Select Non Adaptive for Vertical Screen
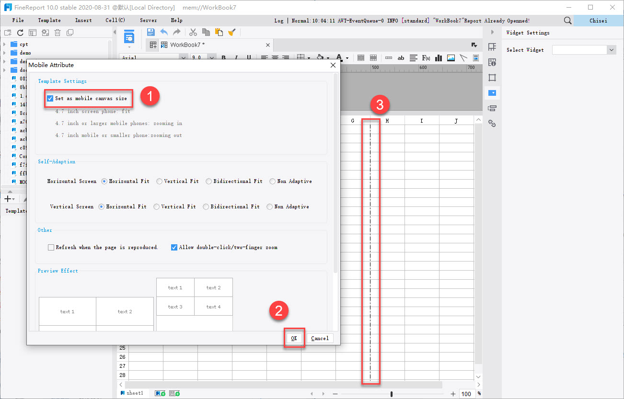This screenshot has width=624, height=399. point(270,206)
